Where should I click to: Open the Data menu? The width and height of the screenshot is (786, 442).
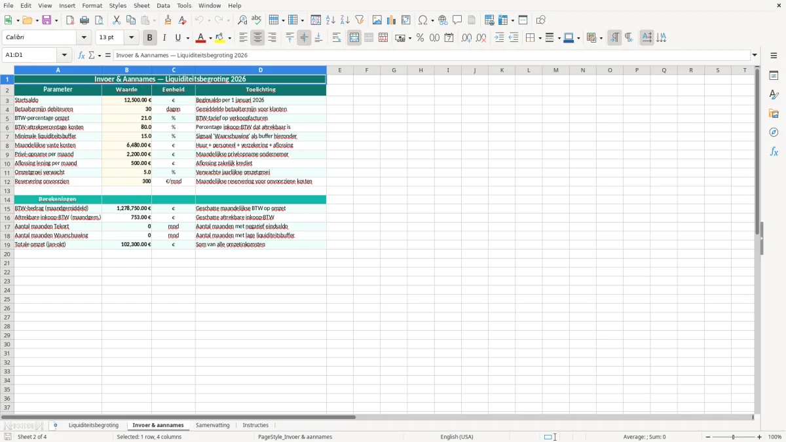tap(163, 5)
